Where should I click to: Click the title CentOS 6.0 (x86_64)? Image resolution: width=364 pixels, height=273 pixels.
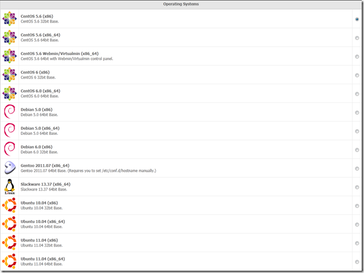coord(41,91)
